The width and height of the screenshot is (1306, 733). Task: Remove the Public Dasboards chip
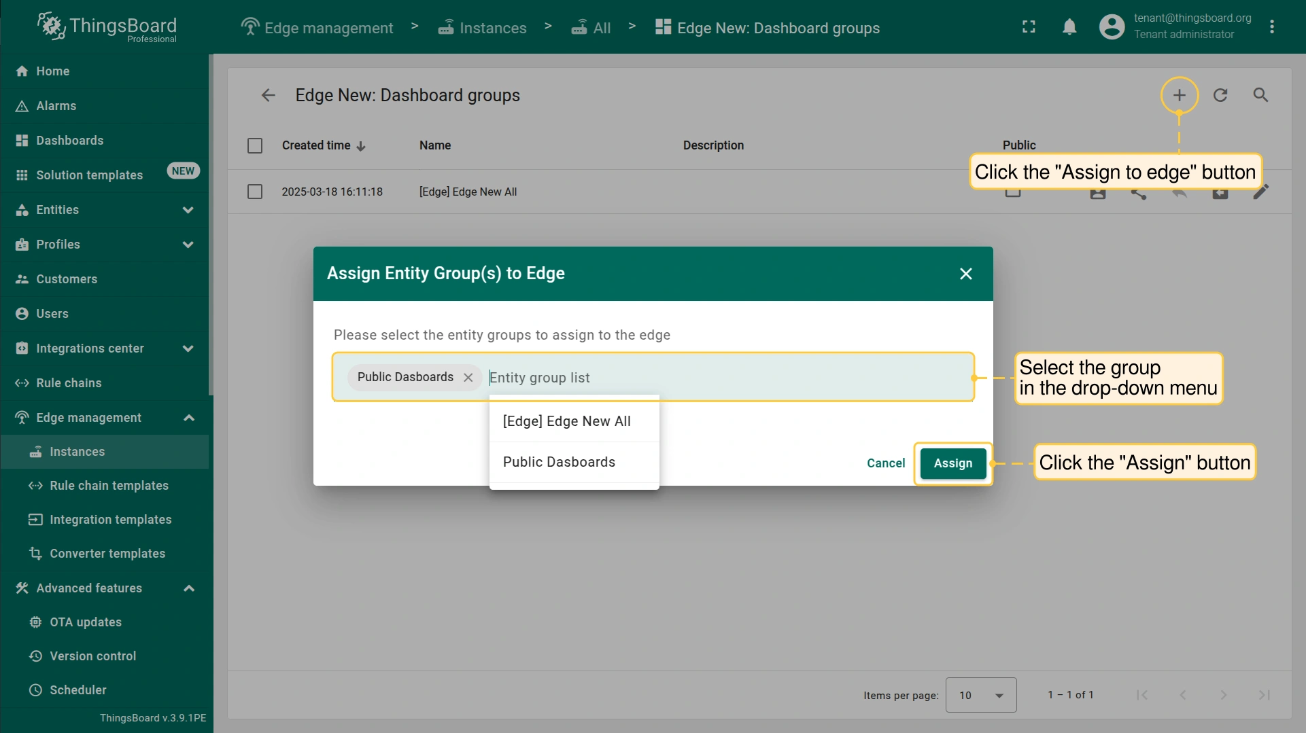tap(468, 378)
